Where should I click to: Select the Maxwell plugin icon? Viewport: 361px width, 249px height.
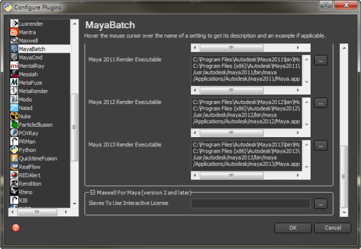pos(14,40)
